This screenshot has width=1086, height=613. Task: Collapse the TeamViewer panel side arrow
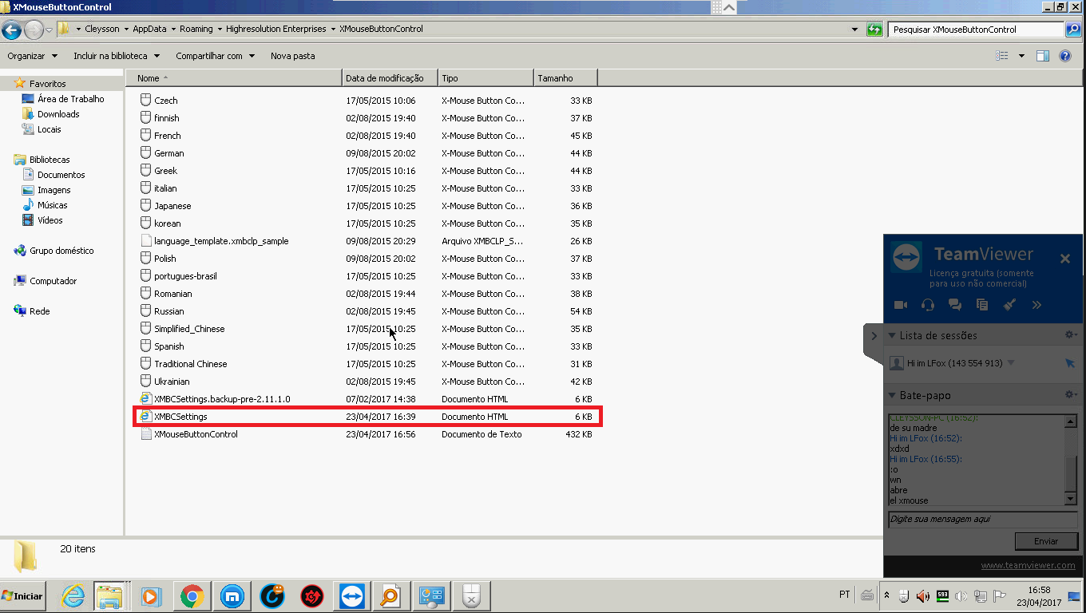(874, 336)
